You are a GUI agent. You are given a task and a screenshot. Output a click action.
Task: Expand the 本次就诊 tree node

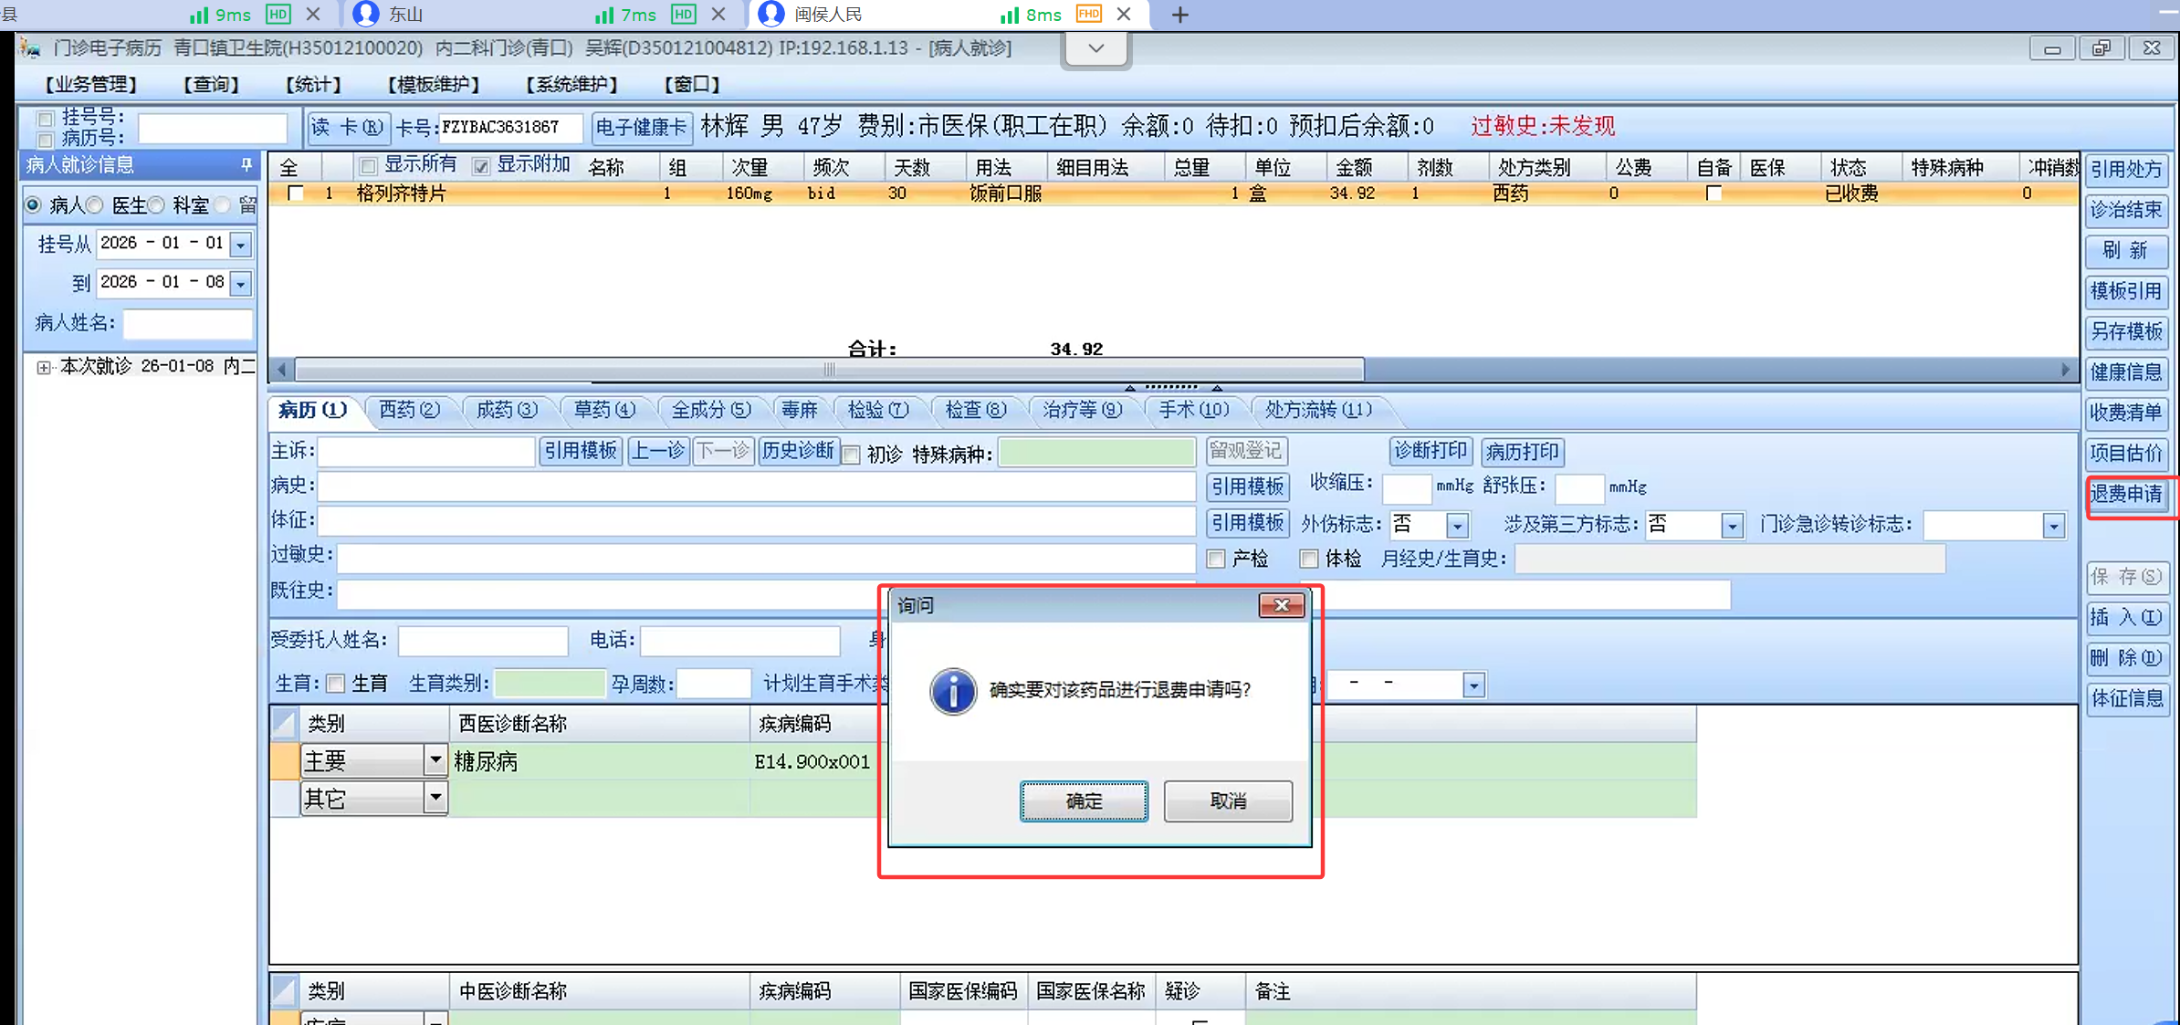(x=43, y=367)
